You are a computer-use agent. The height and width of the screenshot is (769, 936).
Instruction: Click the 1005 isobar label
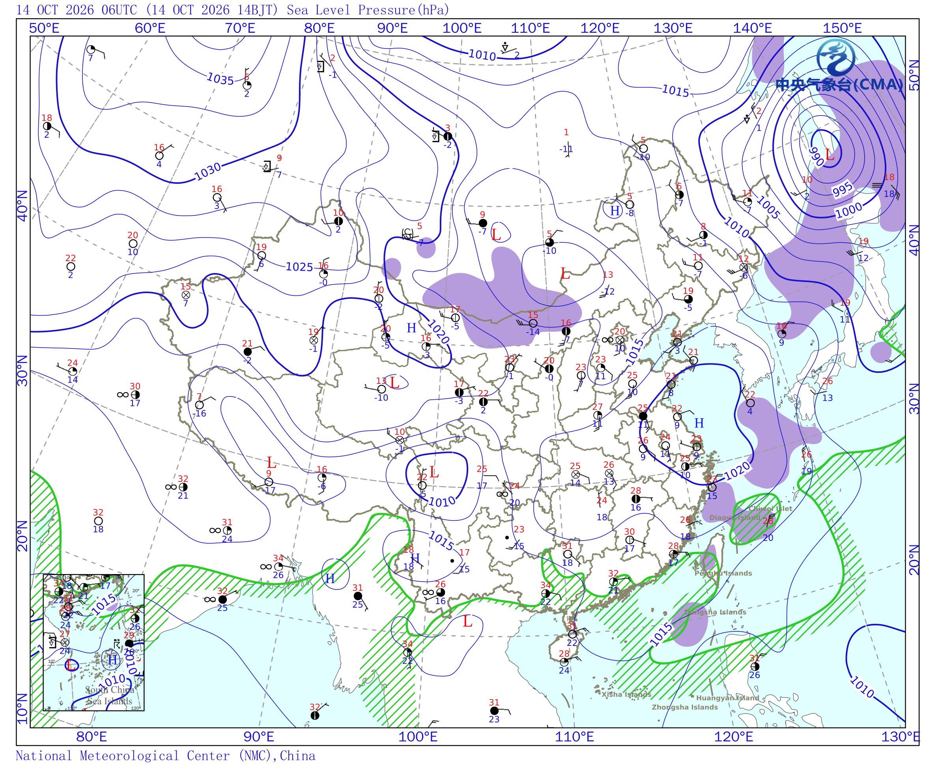click(768, 207)
